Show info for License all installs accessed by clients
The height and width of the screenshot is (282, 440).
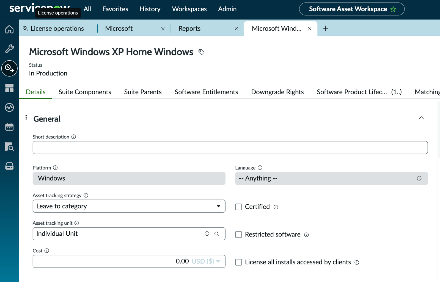(x=357, y=263)
